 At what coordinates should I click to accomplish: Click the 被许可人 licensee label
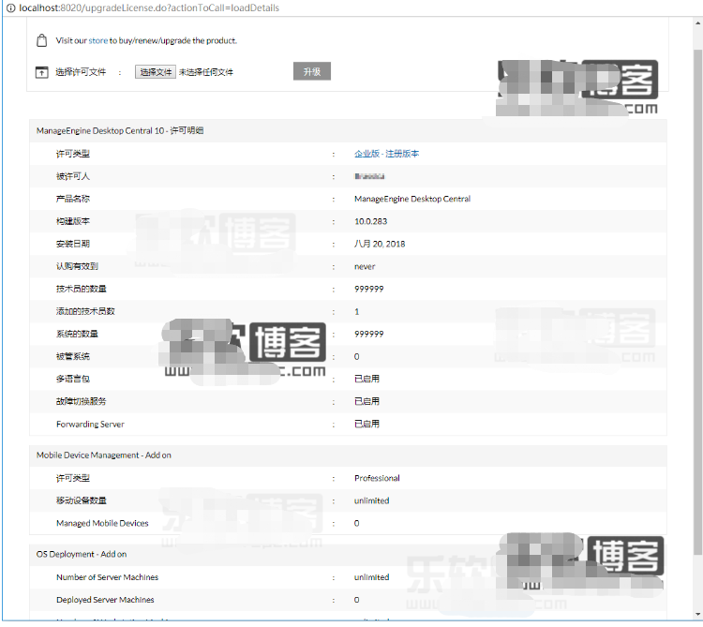tap(72, 176)
